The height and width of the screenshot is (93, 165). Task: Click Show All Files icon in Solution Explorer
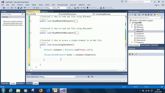click(x=151, y=15)
